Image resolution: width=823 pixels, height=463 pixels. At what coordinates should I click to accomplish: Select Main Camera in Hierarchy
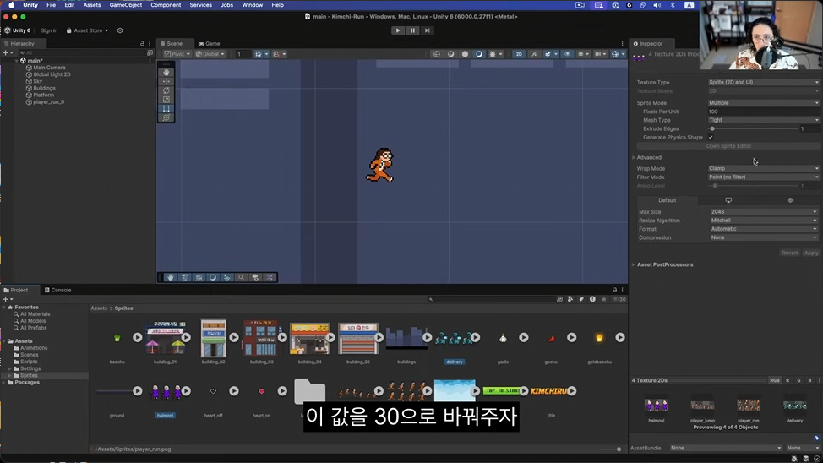point(49,68)
